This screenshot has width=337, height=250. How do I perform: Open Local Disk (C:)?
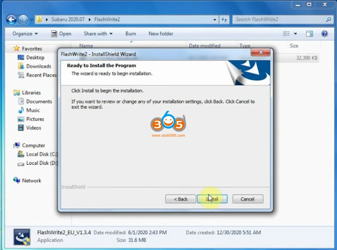click(42, 154)
